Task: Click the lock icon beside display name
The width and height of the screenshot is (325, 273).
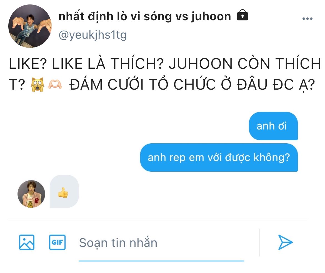Action: [x=242, y=15]
